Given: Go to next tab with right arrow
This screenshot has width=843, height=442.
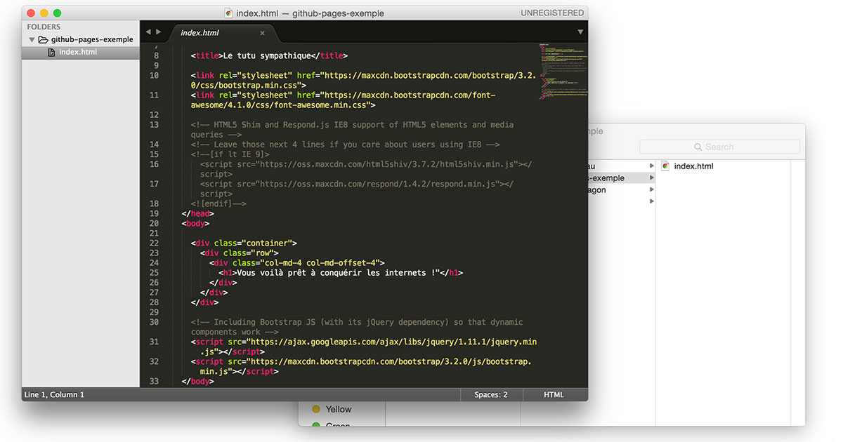Looking at the screenshot, I should click(x=158, y=32).
